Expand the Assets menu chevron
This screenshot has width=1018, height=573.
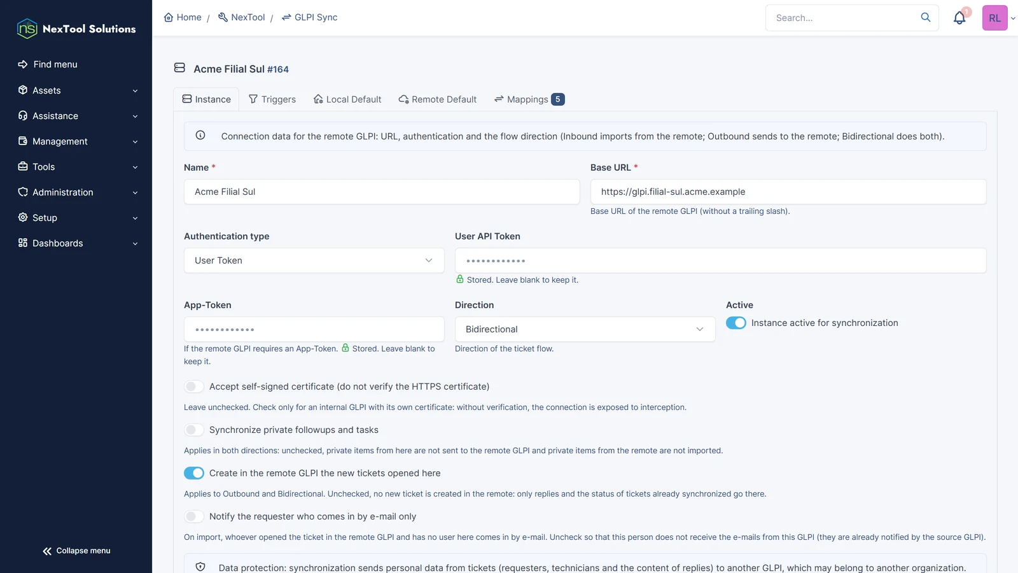pos(135,91)
